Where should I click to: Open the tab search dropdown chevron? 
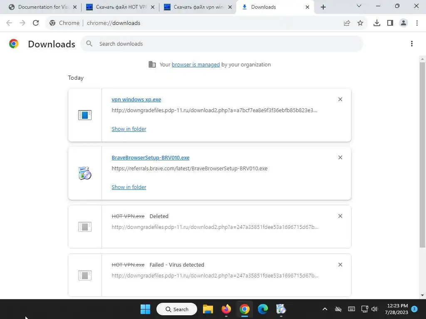point(359,6)
